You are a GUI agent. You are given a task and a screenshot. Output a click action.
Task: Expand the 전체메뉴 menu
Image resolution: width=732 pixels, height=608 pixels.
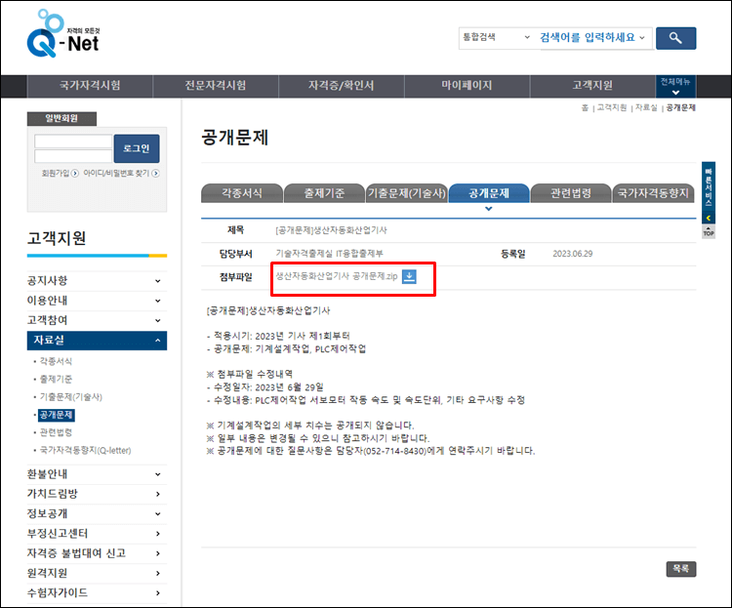coord(675,87)
